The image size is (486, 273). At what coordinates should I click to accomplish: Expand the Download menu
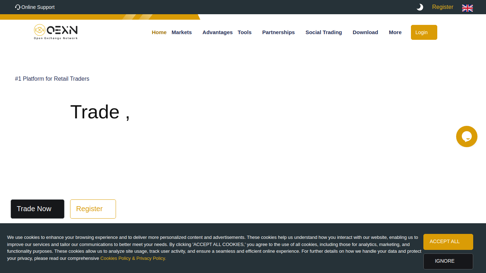[x=365, y=32]
